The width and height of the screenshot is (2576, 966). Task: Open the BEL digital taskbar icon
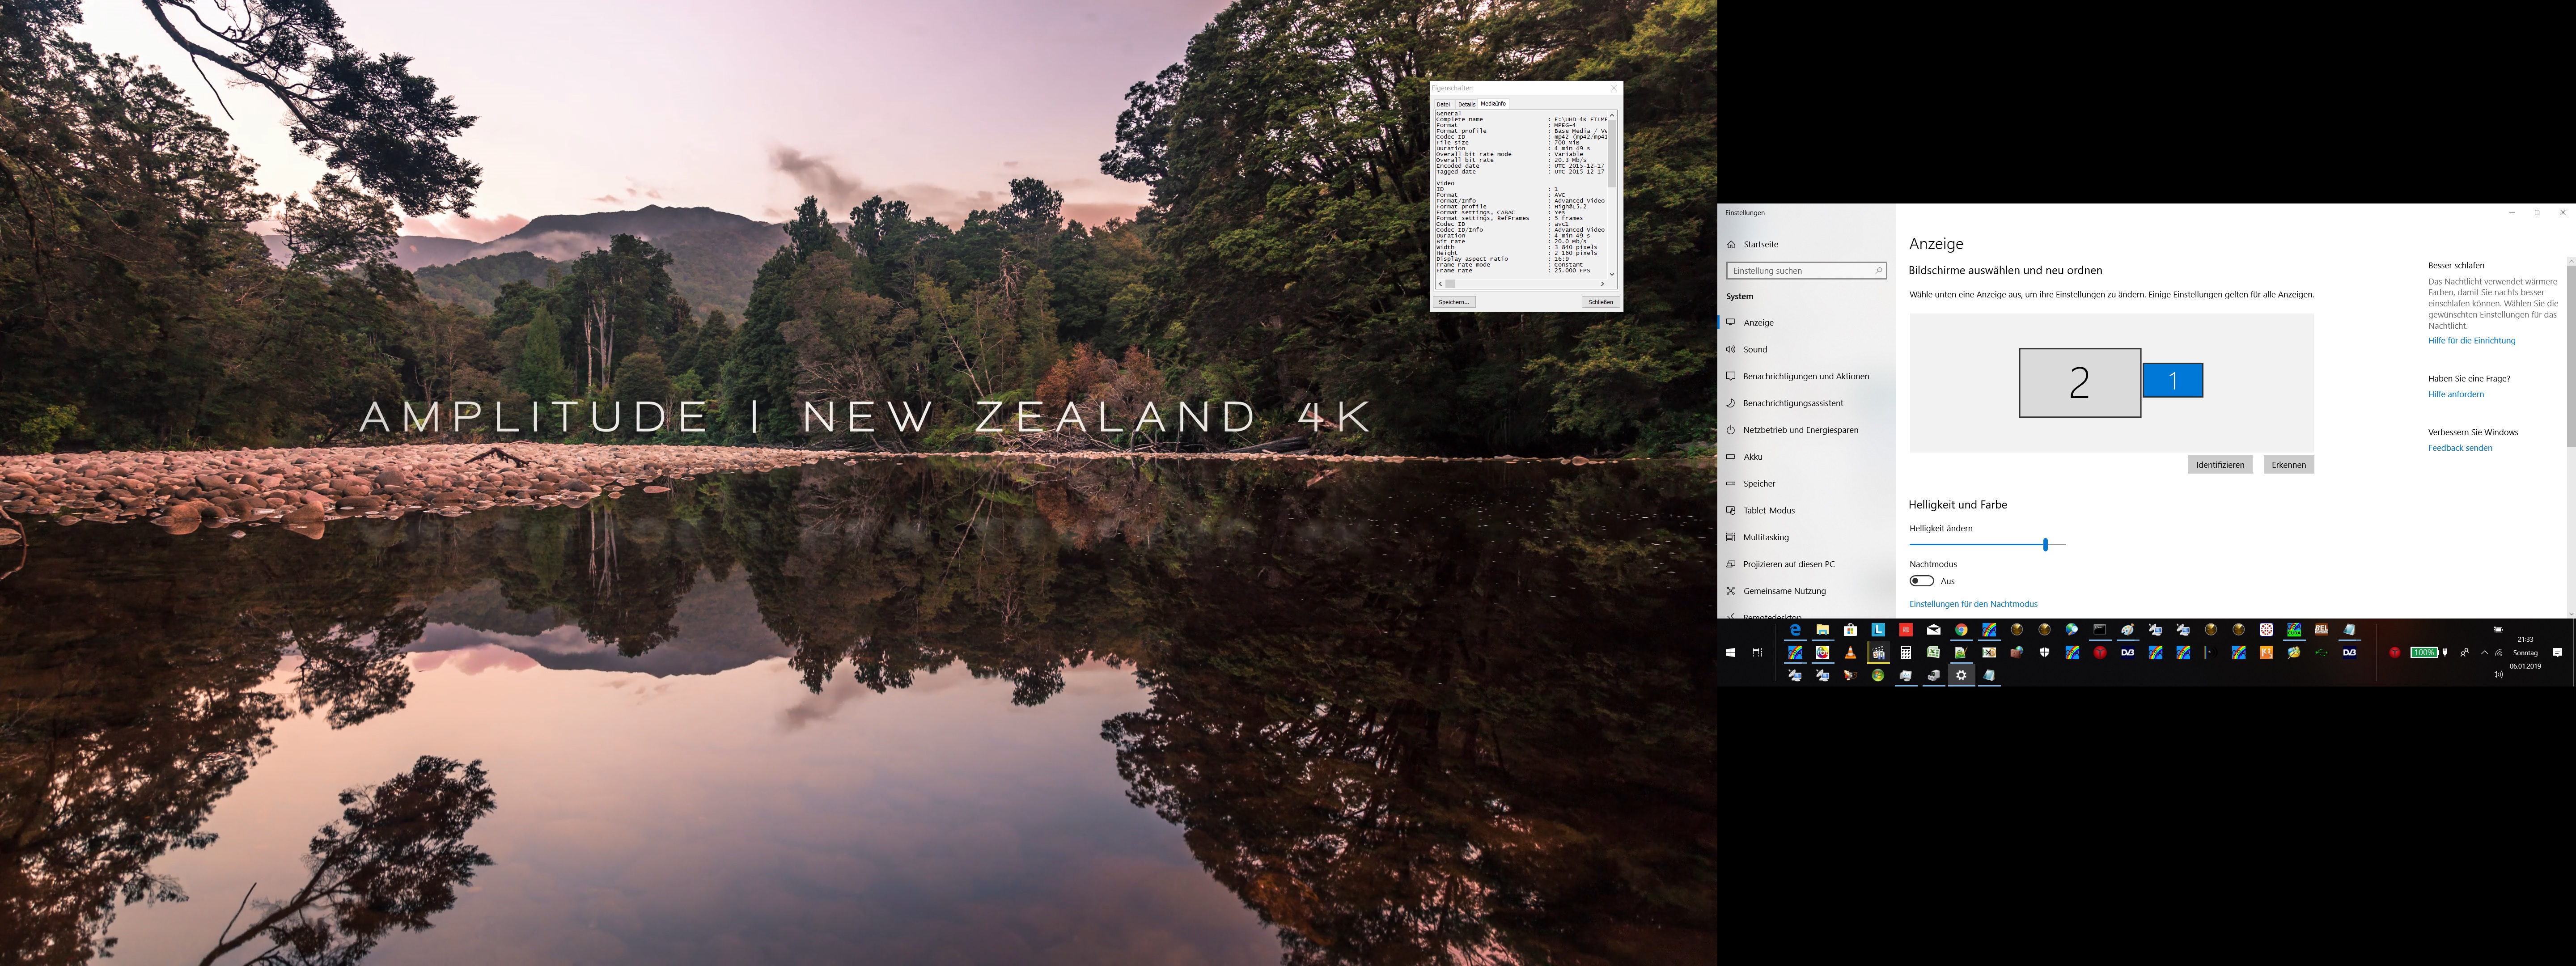(x=2322, y=630)
